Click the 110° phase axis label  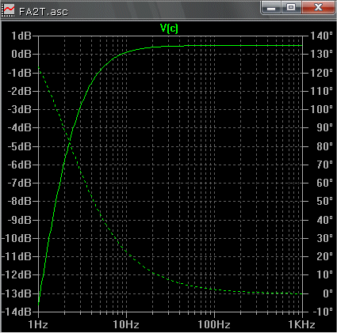point(322,91)
